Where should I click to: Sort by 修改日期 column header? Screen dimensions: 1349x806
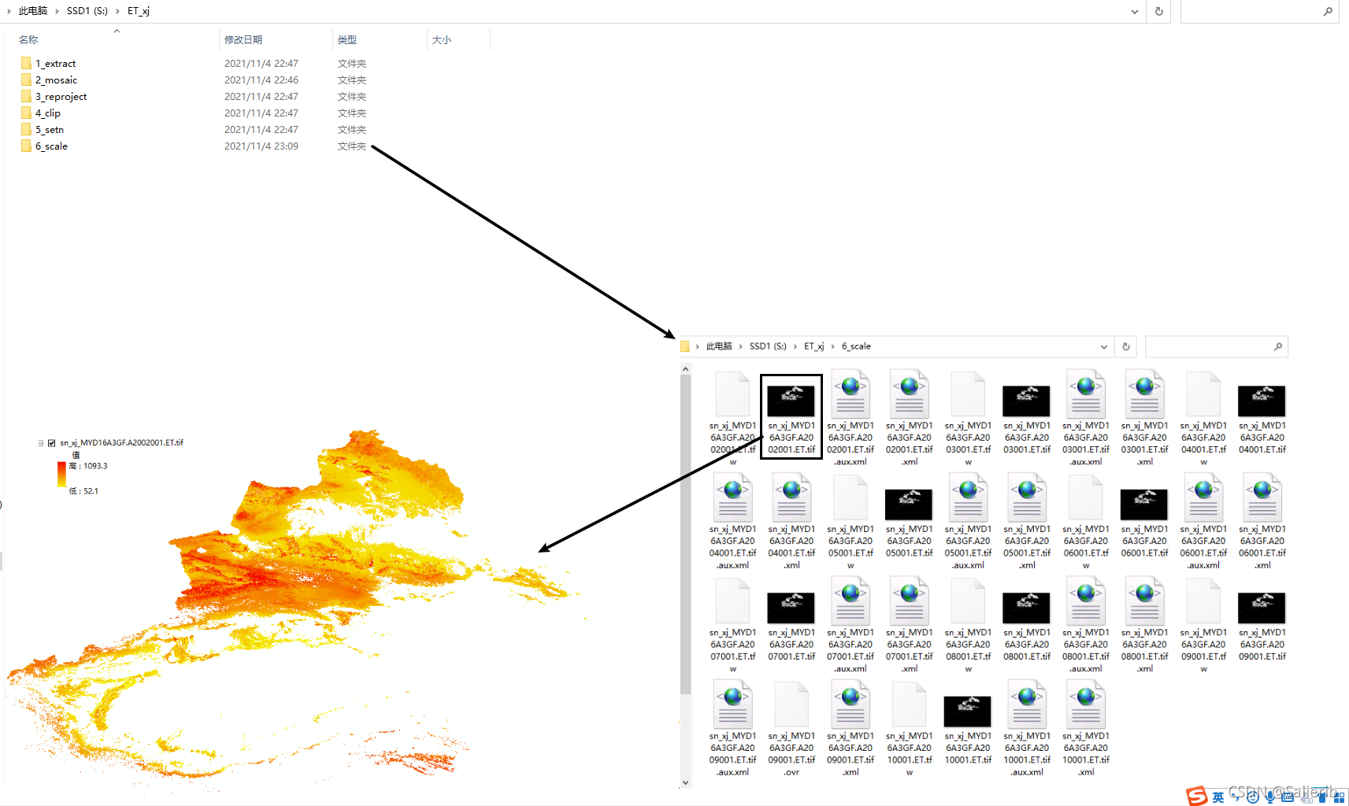coord(243,39)
